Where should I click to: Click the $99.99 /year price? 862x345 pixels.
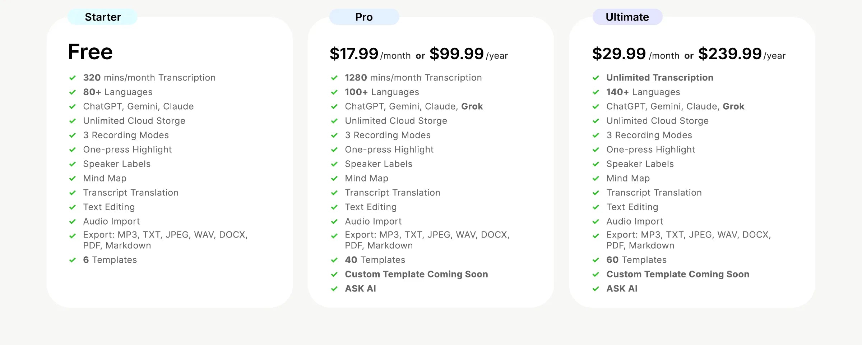point(468,54)
